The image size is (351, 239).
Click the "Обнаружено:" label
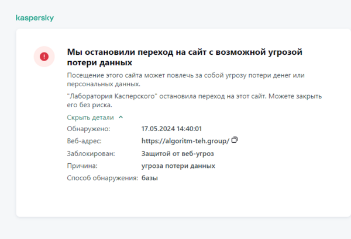coord(88,129)
